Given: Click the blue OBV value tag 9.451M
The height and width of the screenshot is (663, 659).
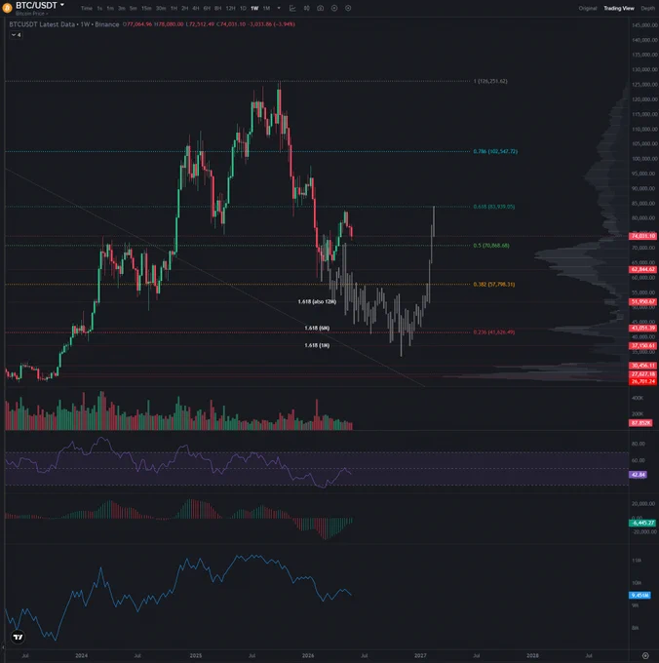Looking at the screenshot, I should click(640, 596).
